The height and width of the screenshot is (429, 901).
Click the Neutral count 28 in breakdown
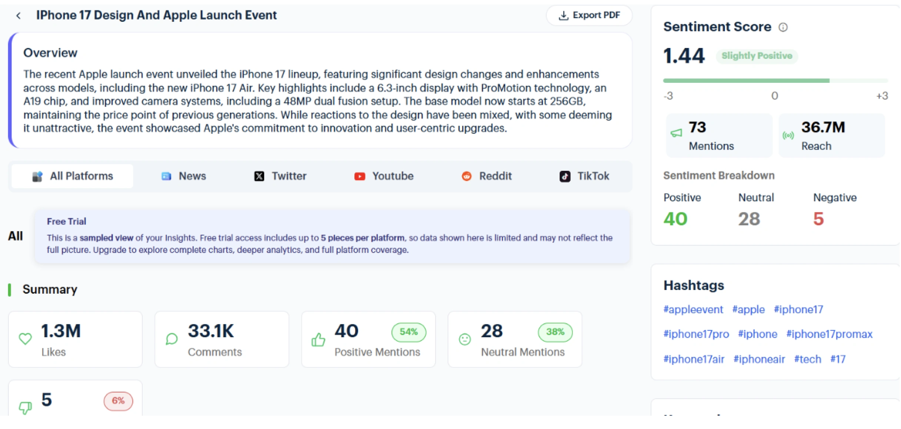749,219
